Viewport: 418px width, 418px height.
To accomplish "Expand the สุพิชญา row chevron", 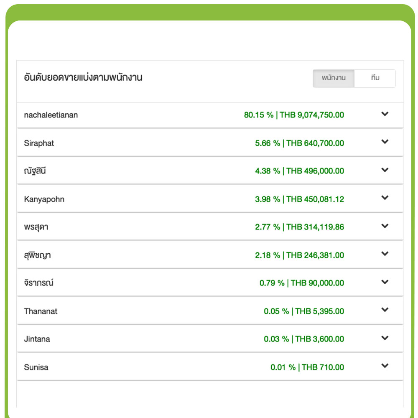I will [x=385, y=254].
